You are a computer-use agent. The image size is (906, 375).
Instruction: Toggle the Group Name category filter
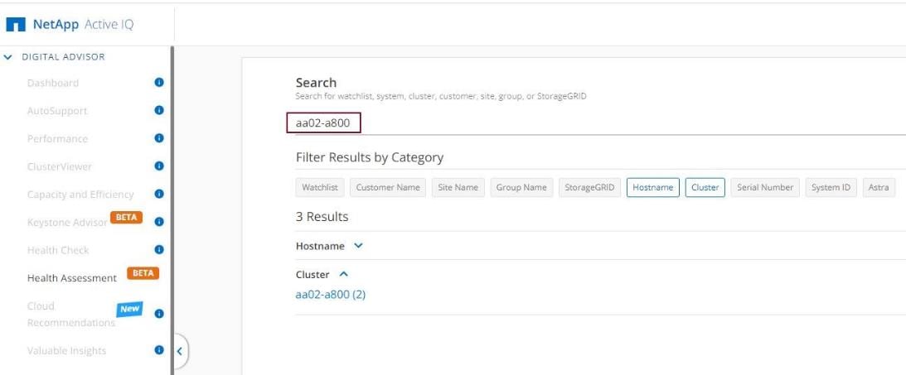point(521,187)
